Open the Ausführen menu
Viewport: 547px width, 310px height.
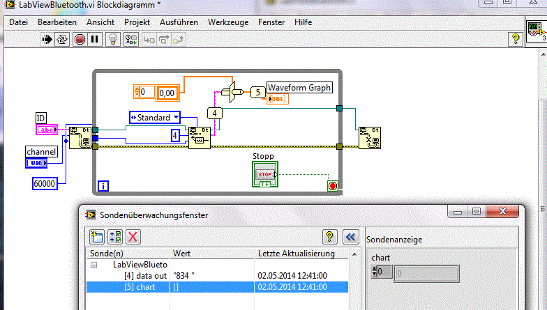pos(179,22)
